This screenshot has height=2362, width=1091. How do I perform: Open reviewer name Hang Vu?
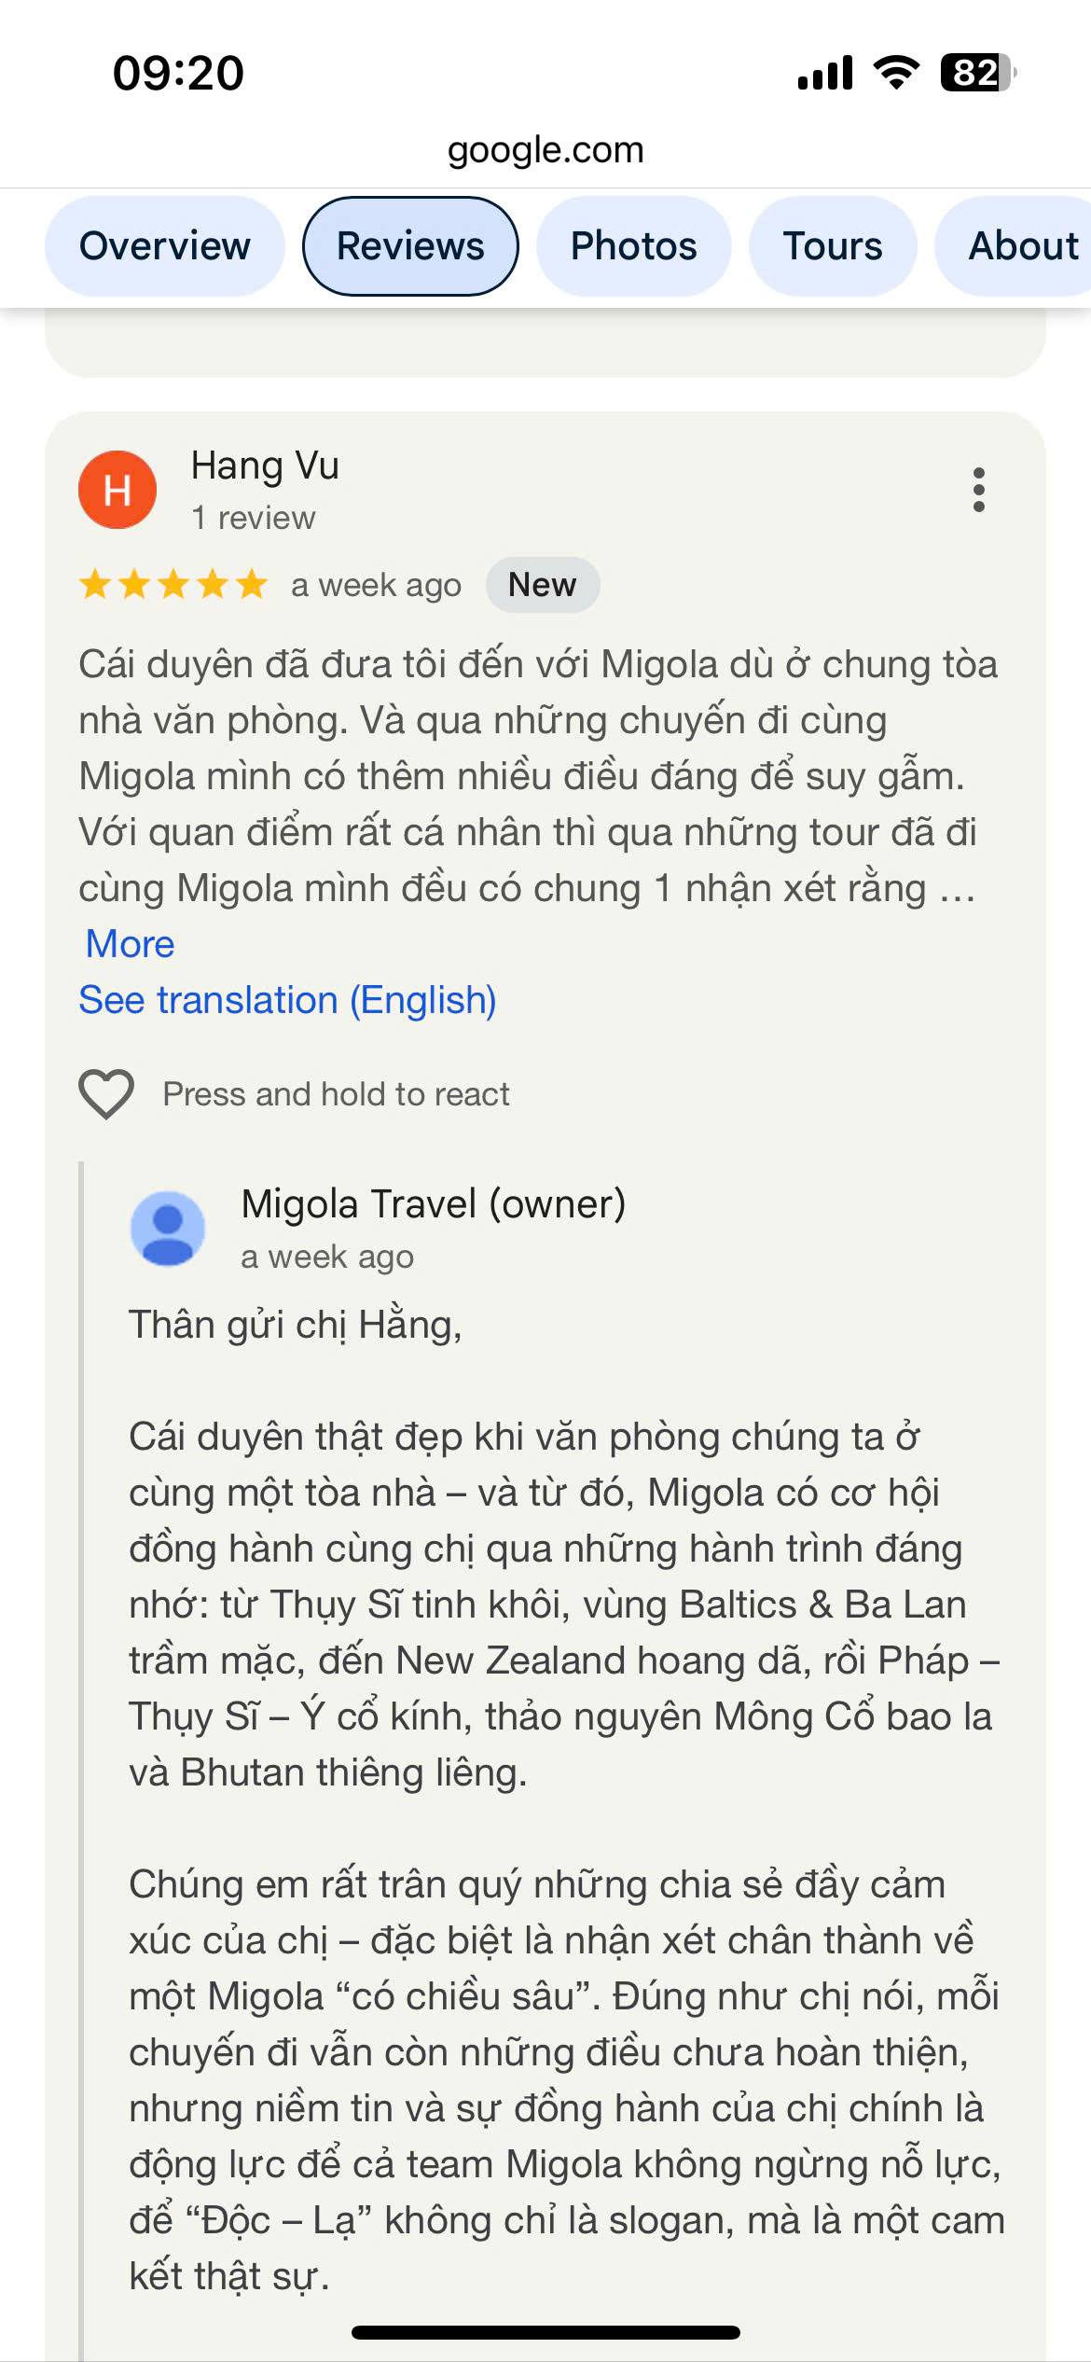point(265,465)
